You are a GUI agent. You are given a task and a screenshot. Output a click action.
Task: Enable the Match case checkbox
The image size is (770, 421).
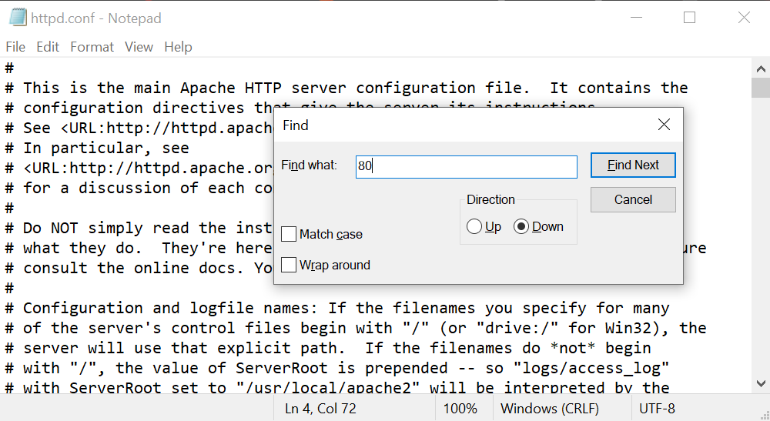[289, 234]
